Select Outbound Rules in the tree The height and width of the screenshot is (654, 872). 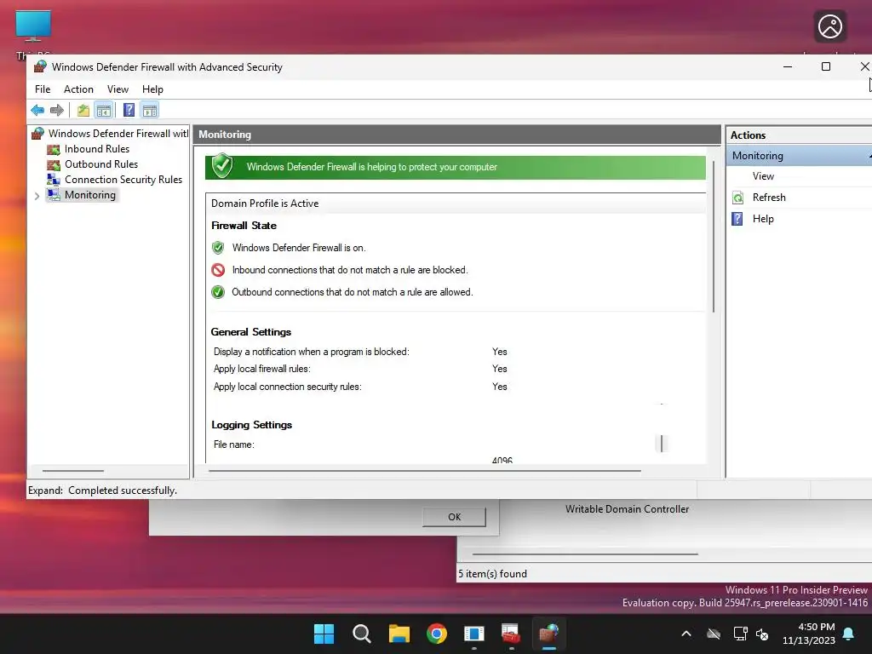click(x=101, y=164)
